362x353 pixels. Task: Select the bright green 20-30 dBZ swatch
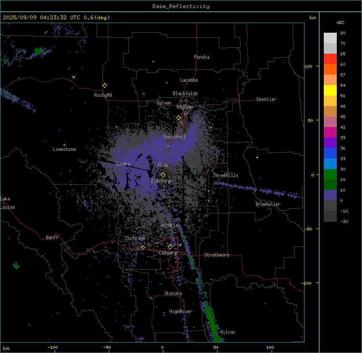[330, 174]
